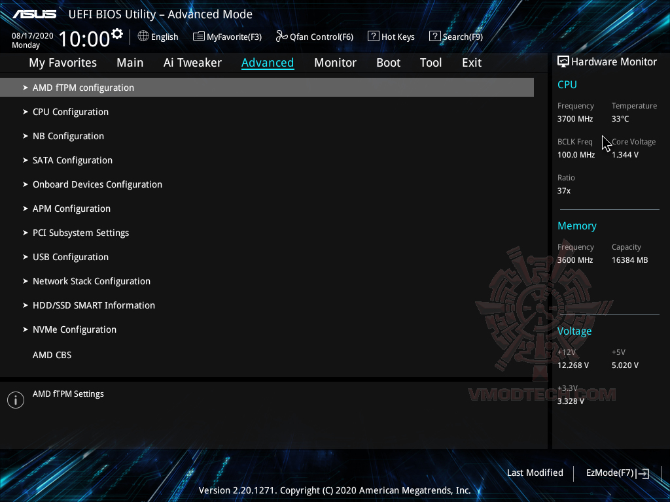Open the Network Stack Configuration item

click(91, 281)
